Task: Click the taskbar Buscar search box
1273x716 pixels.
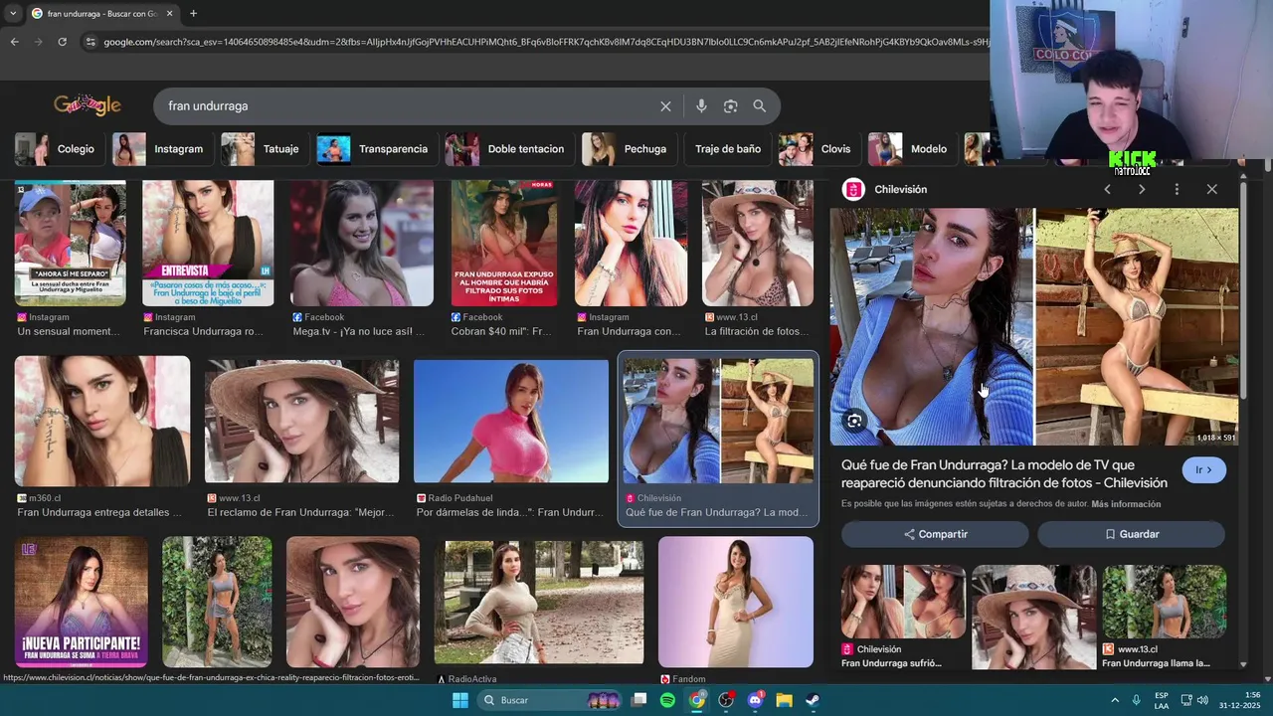Action: (549, 700)
